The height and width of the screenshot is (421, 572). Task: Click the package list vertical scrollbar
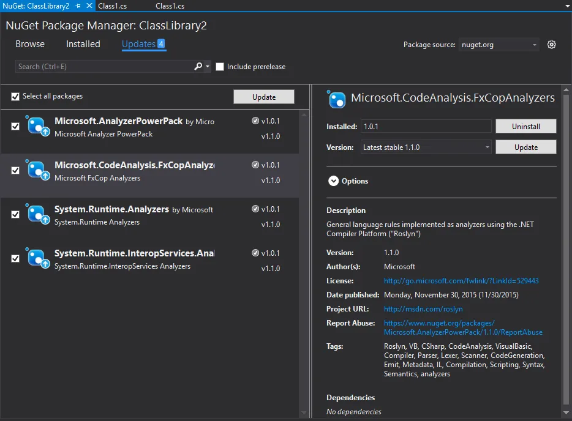click(x=304, y=263)
